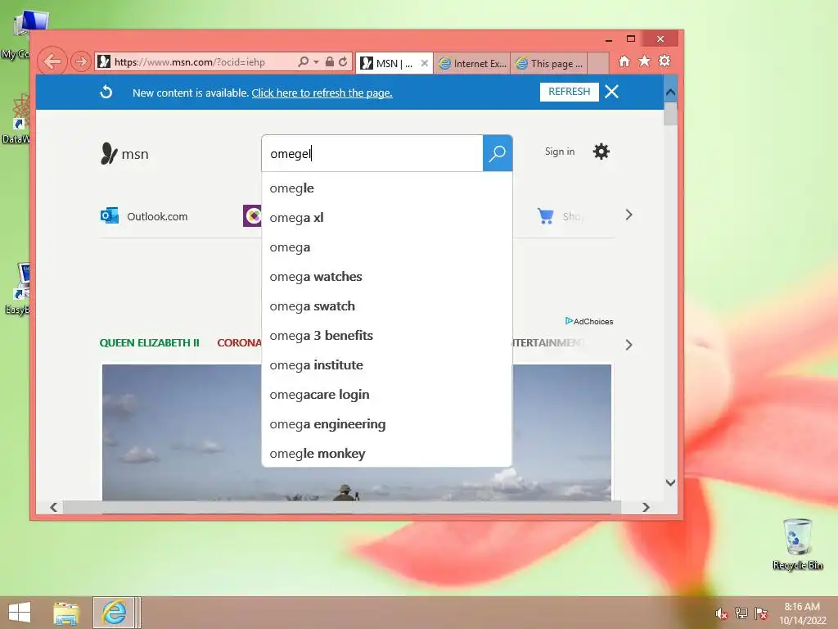Click vertical scrollbar up arrow

coord(671,92)
